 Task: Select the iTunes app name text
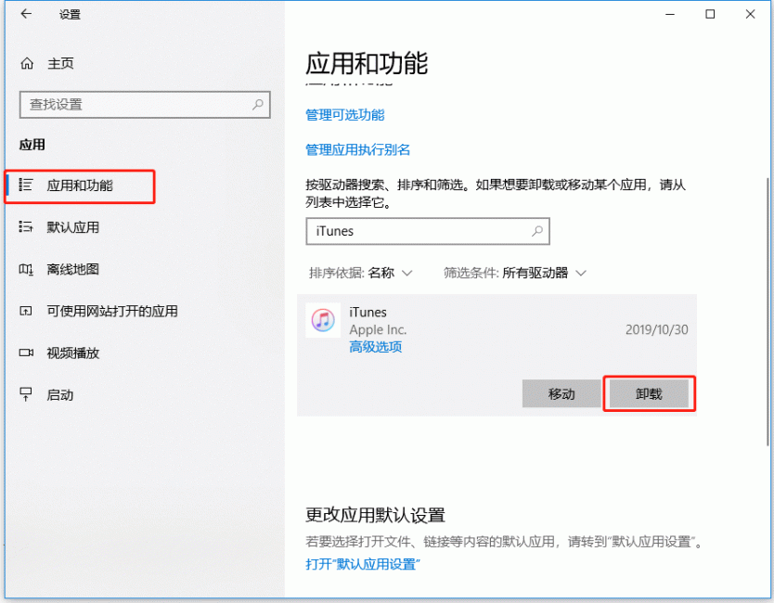click(368, 313)
